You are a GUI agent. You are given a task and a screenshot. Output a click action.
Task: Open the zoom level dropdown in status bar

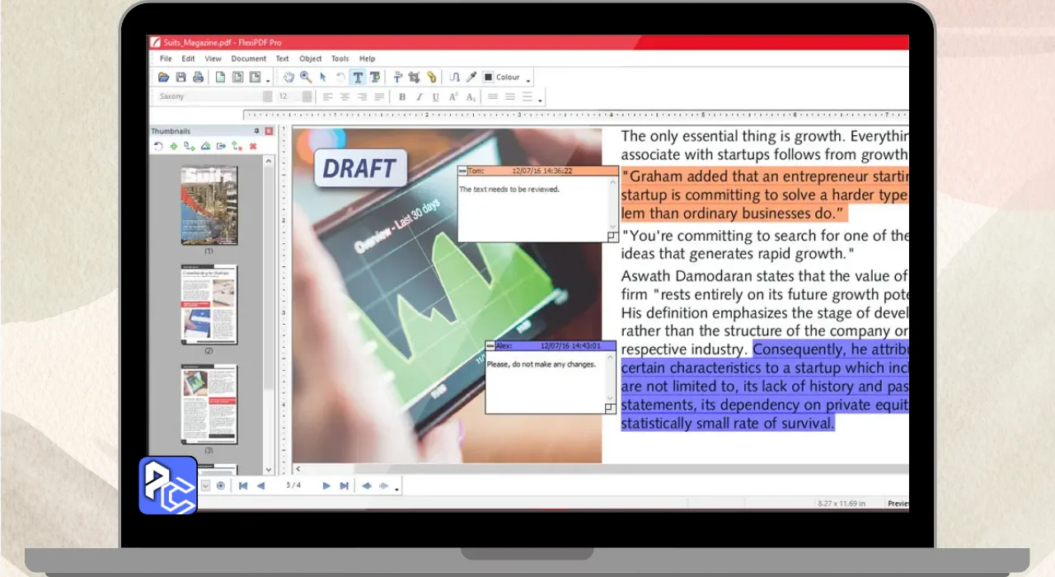tap(205, 486)
